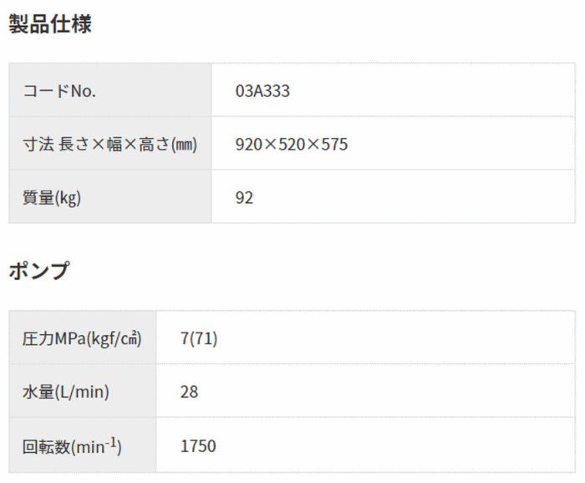Screen dimensions: 585x483
Task: Select the 圧力MPa label cell
Action: (82, 338)
